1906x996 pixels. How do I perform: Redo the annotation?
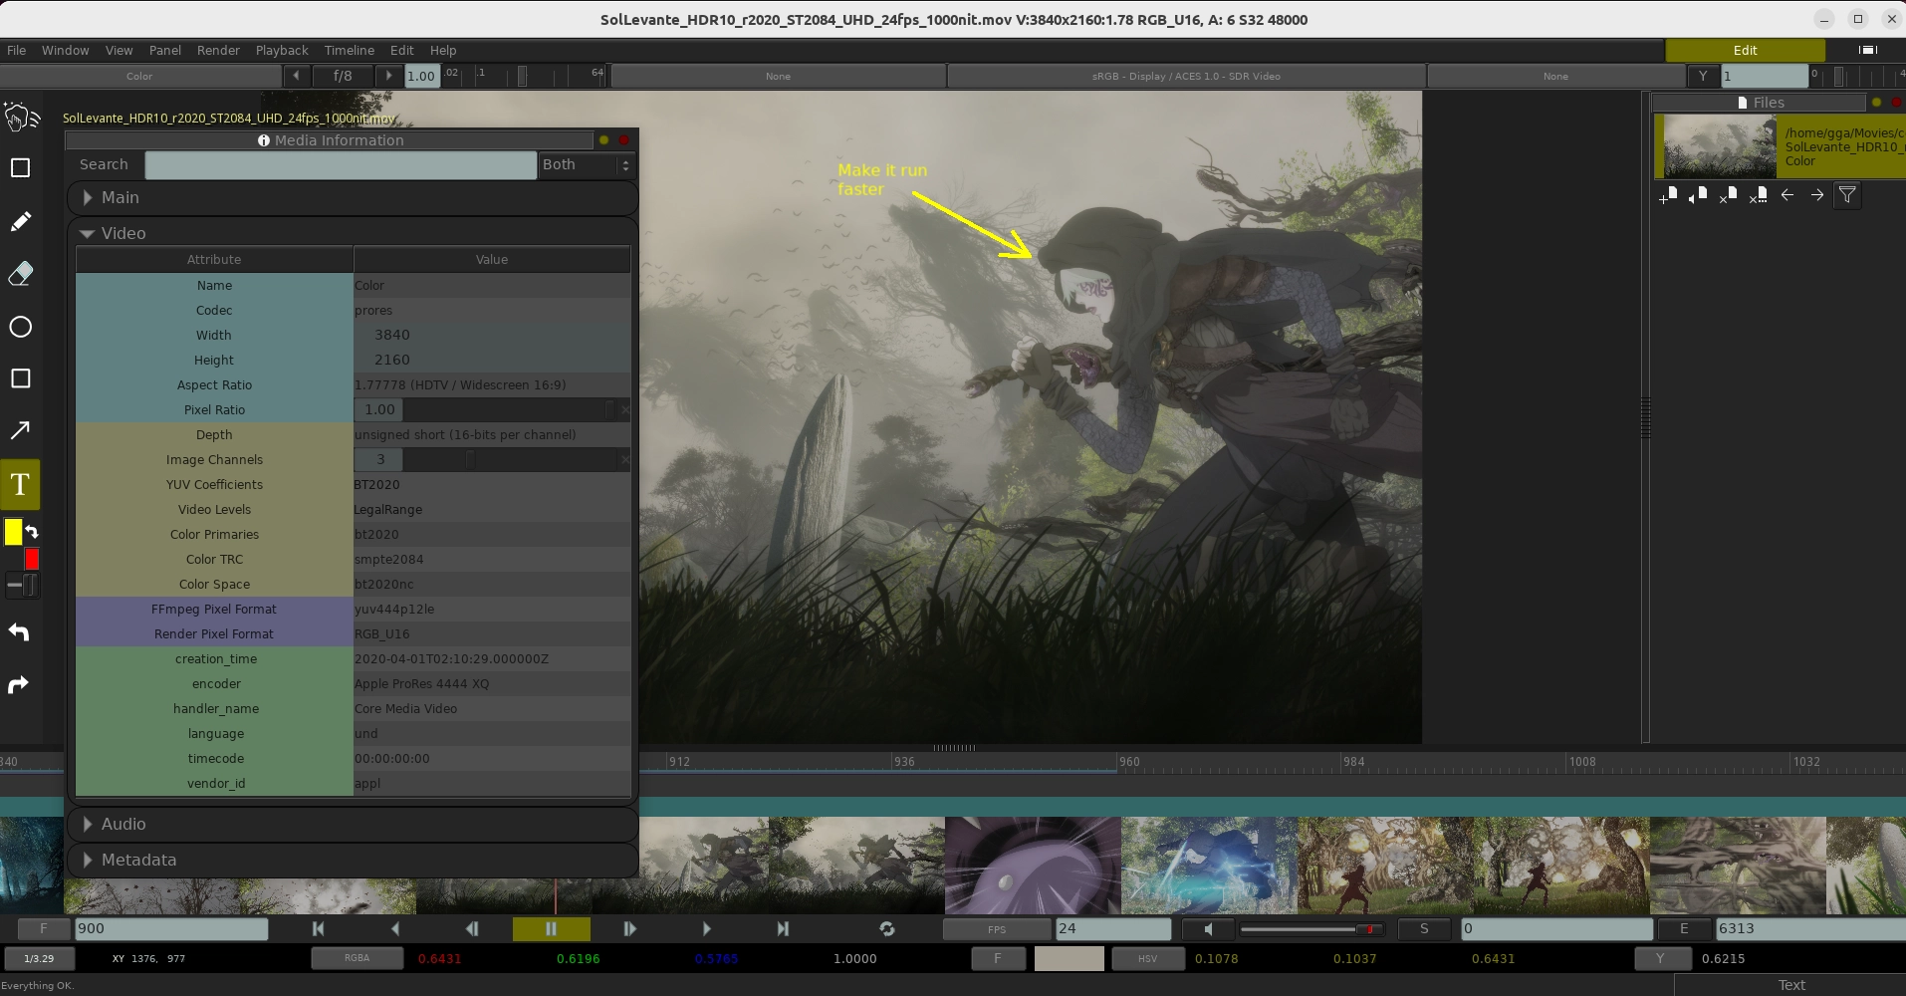(19, 685)
